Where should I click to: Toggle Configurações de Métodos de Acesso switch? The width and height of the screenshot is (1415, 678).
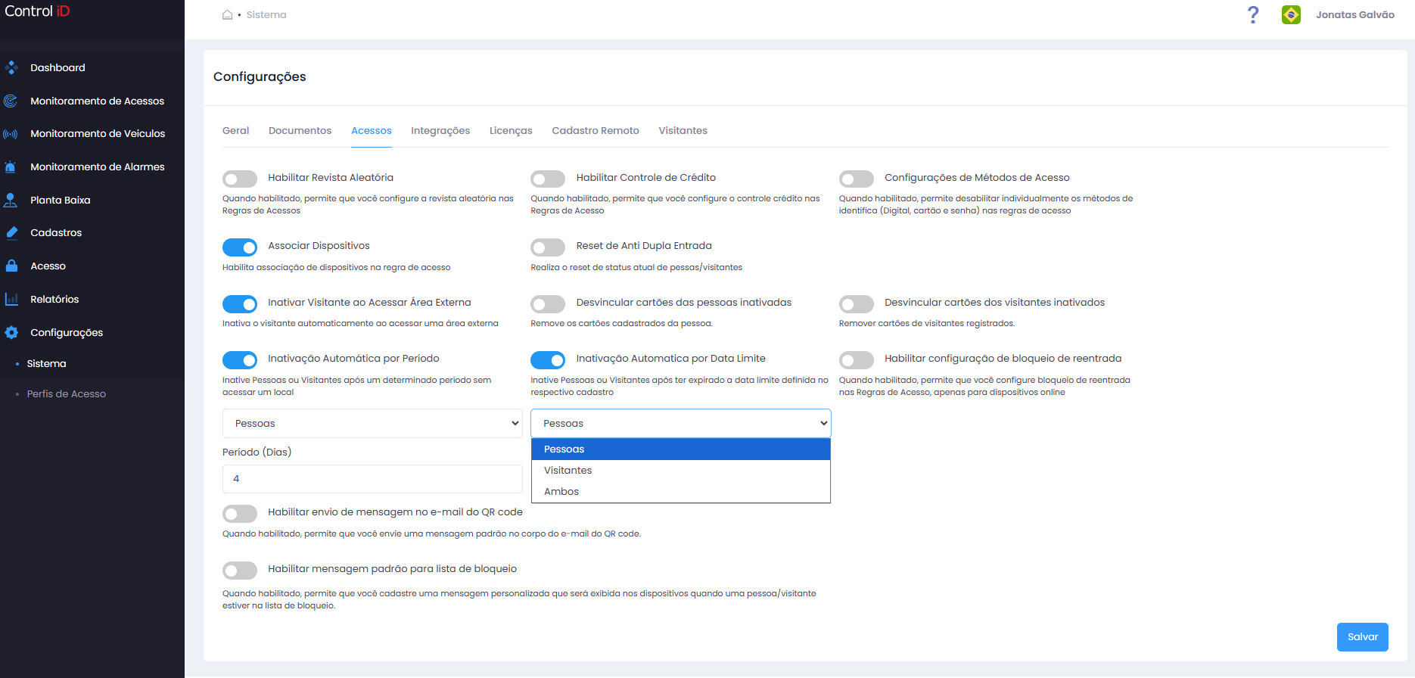point(857,179)
